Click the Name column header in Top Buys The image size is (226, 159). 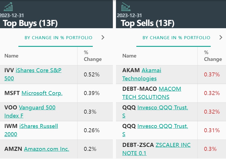pos(11,56)
